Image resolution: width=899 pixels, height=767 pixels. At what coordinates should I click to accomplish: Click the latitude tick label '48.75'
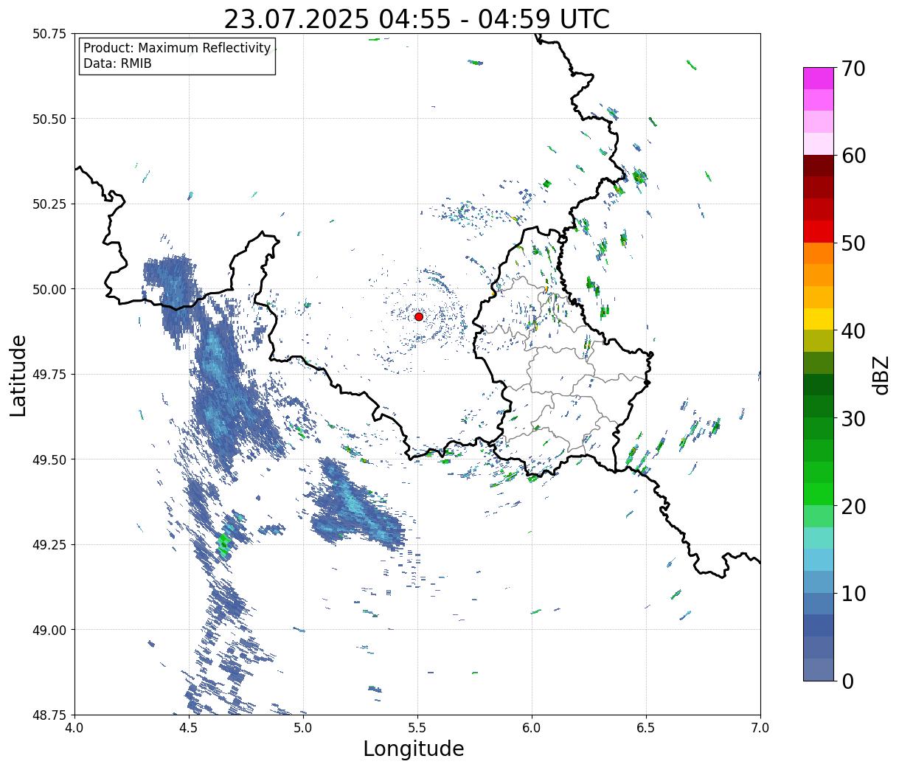point(49,715)
